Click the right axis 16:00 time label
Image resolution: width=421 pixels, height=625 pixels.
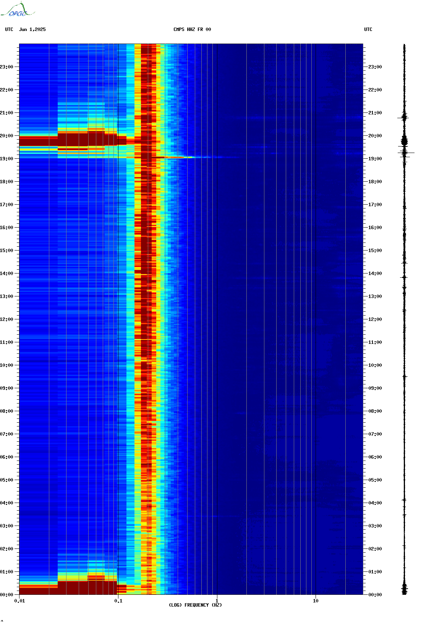375,228
